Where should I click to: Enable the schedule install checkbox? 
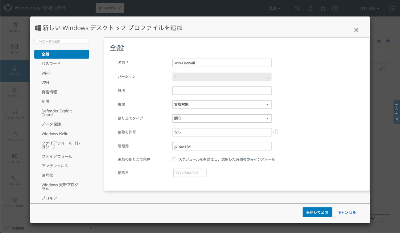coord(174,159)
